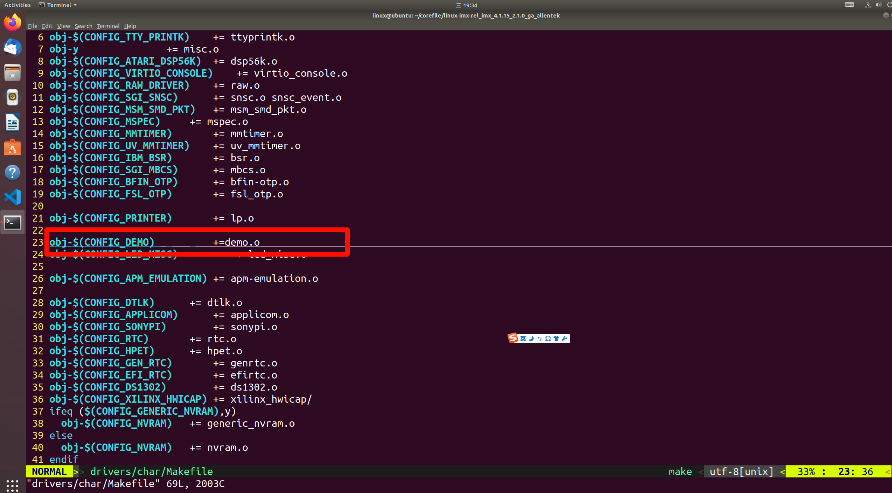Viewport: 892px width, 493px height.
Task: Open Firefox from the dock
Action: (12, 23)
